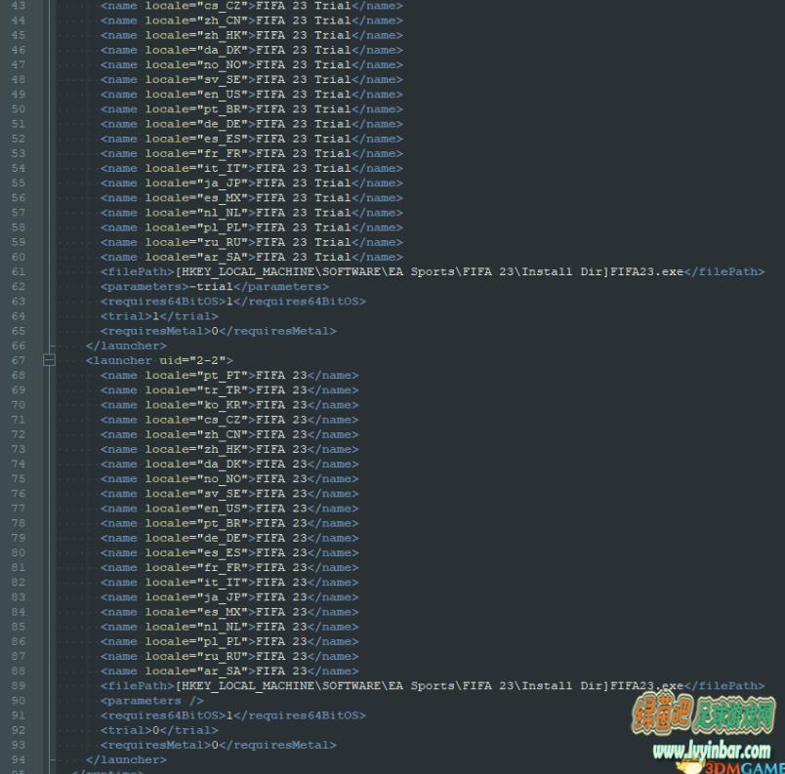
Task: Collapse the launcher uid="2-2" fold marker
Action: click(x=49, y=360)
